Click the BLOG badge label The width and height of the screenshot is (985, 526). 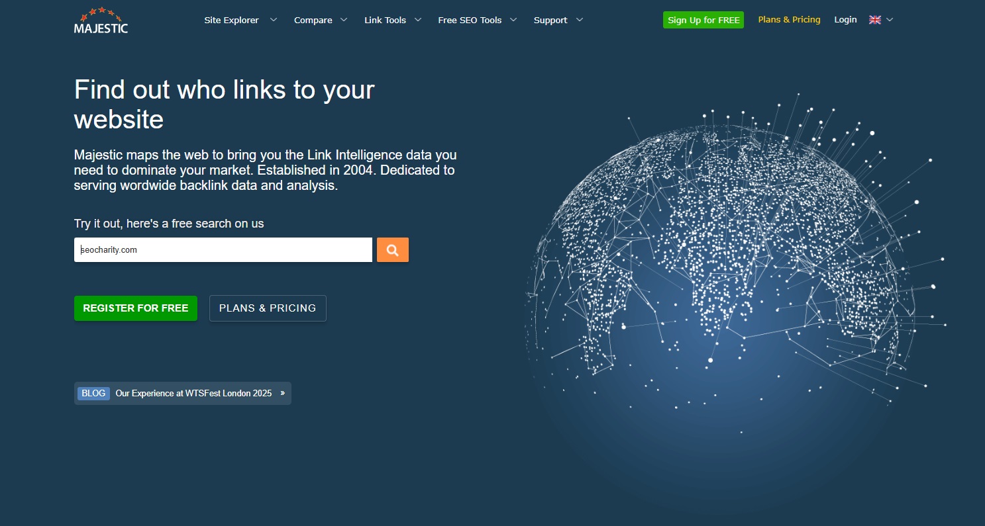pyautogui.click(x=93, y=393)
